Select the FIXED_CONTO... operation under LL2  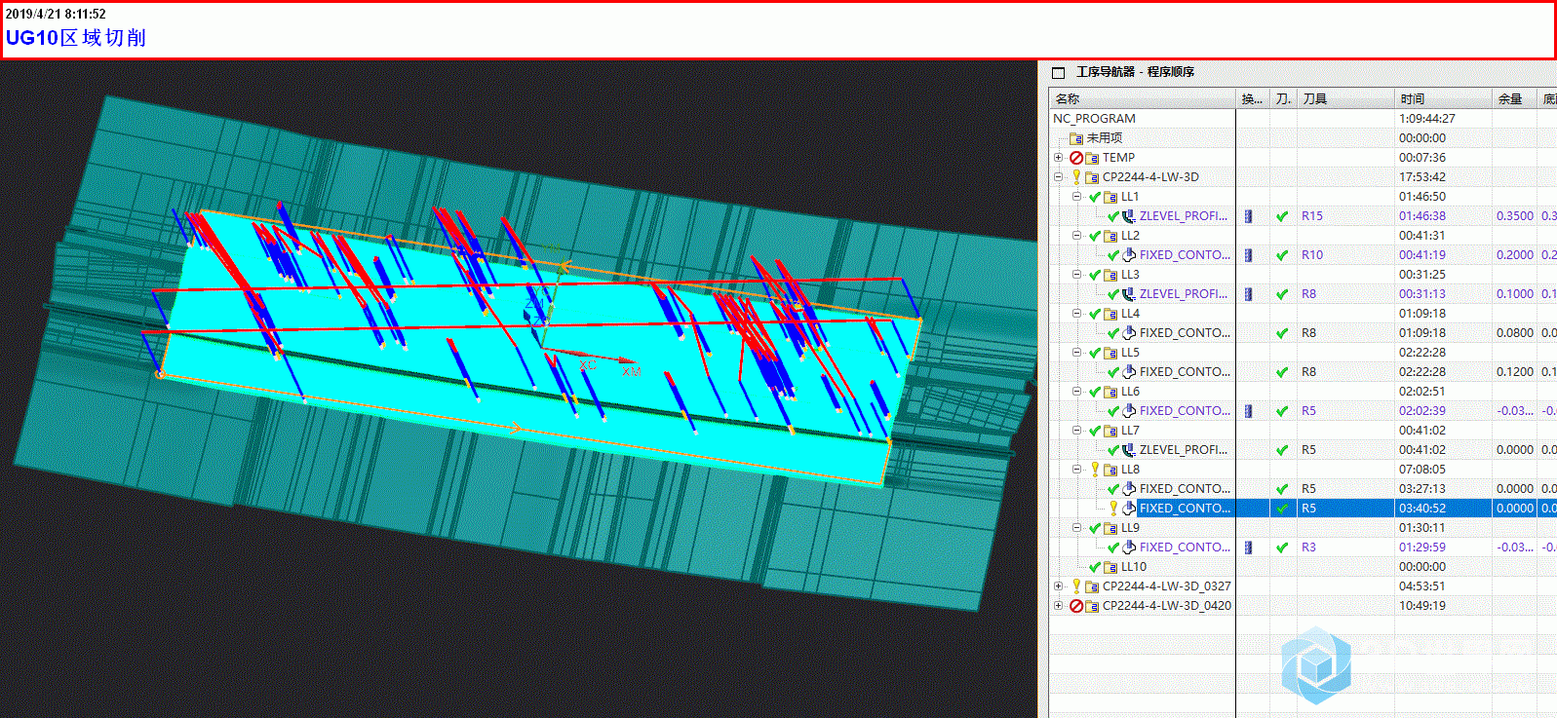[x=1185, y=255]
